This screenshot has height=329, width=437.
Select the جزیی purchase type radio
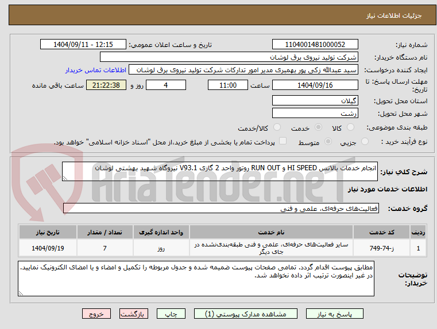(365, 142)
